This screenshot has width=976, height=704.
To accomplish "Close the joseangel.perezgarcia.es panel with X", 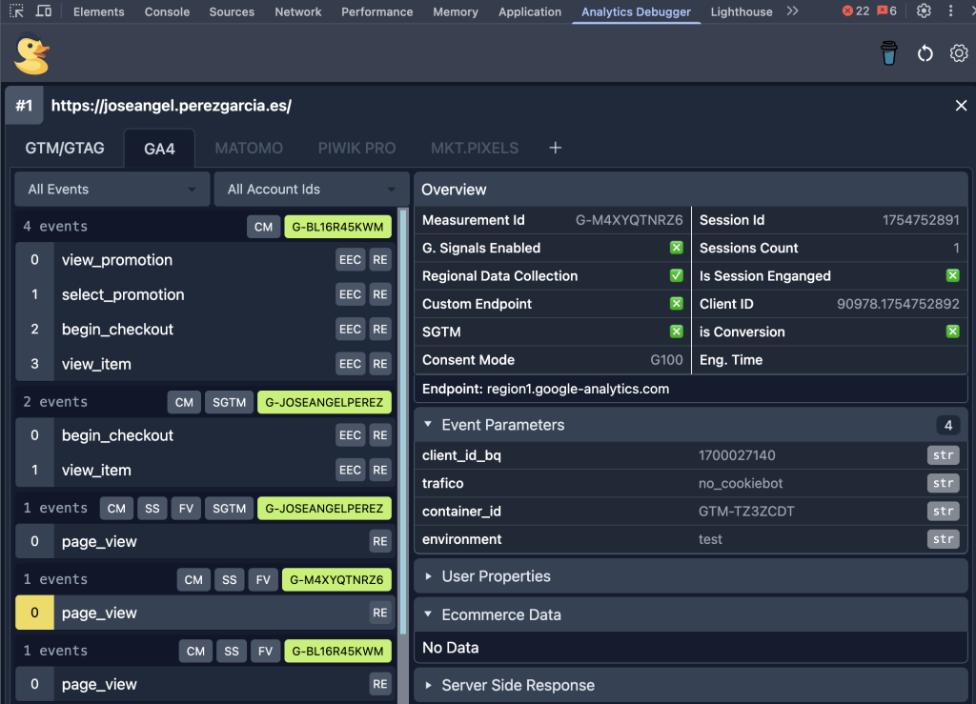I will tap(961, 106).
